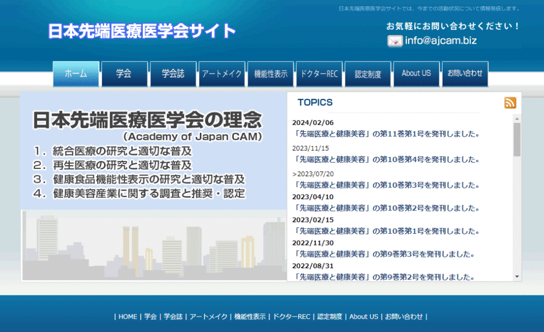The image size is (544, 332).
Task: Open the 機能性表示 tab
Action: point(270,74)
